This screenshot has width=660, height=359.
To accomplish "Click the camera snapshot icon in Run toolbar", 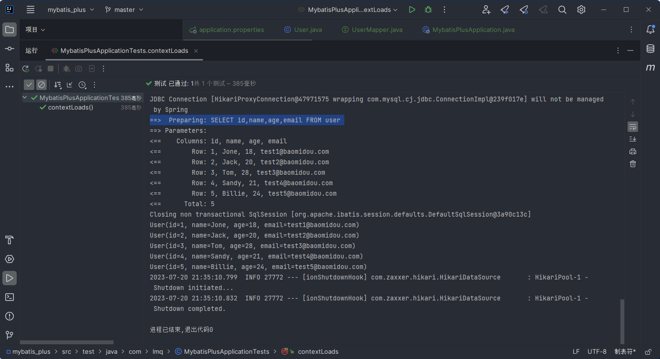I will coord(79,69).
